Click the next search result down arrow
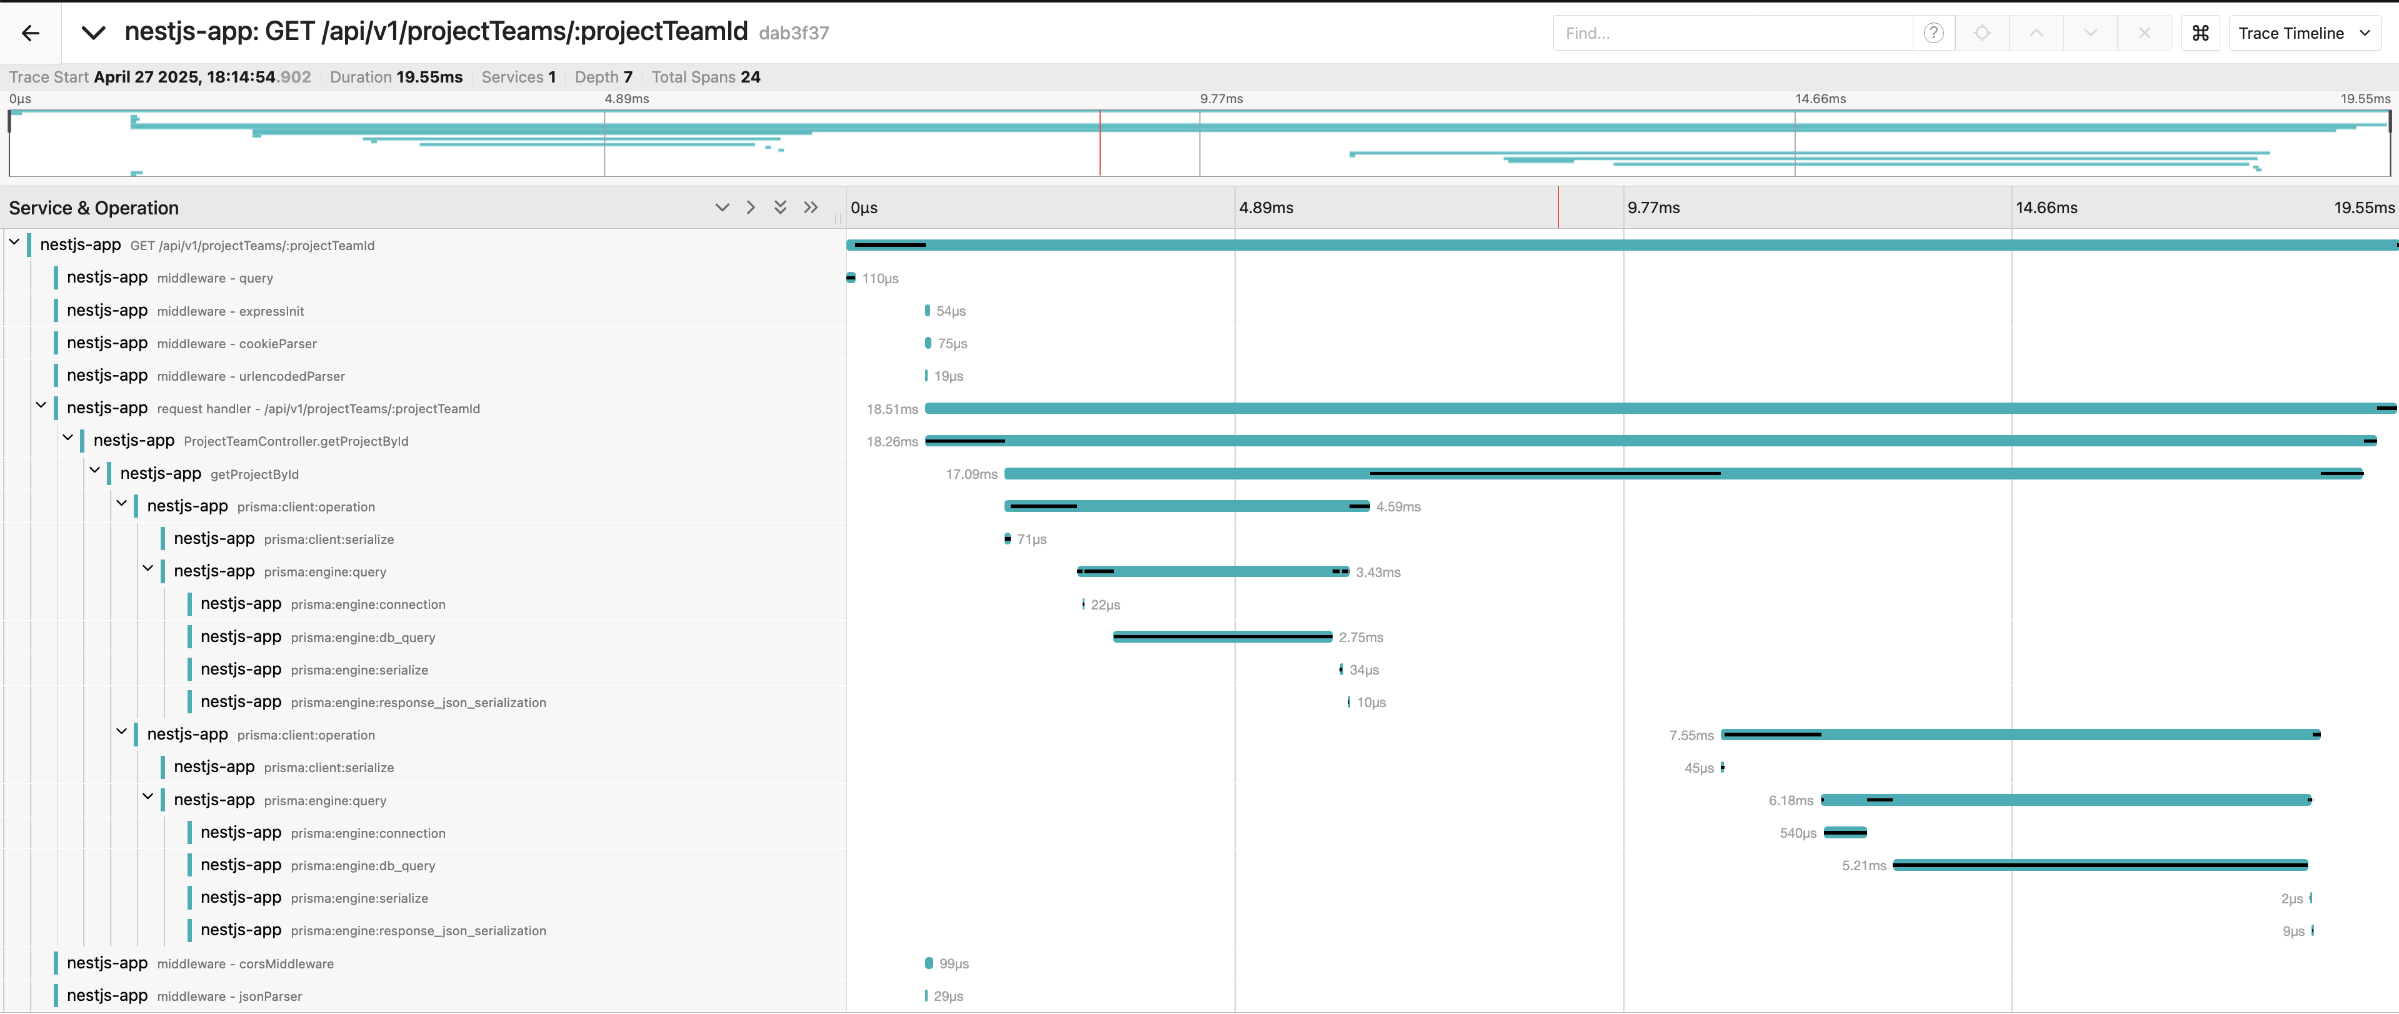This screenshot has height=1014, width=2399. click(x=2090, y=34)
